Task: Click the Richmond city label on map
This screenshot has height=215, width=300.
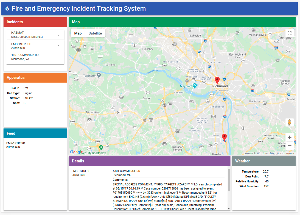Action: (x=220, y=86)
